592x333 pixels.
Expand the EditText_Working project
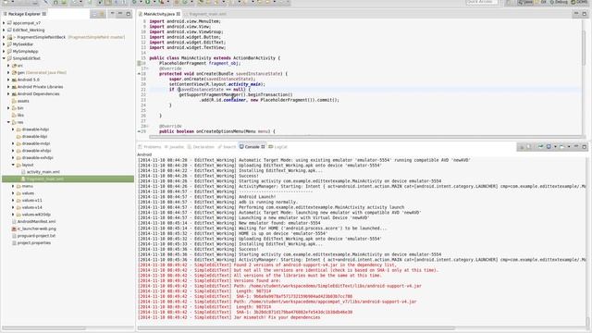click(x=4, y=31)
